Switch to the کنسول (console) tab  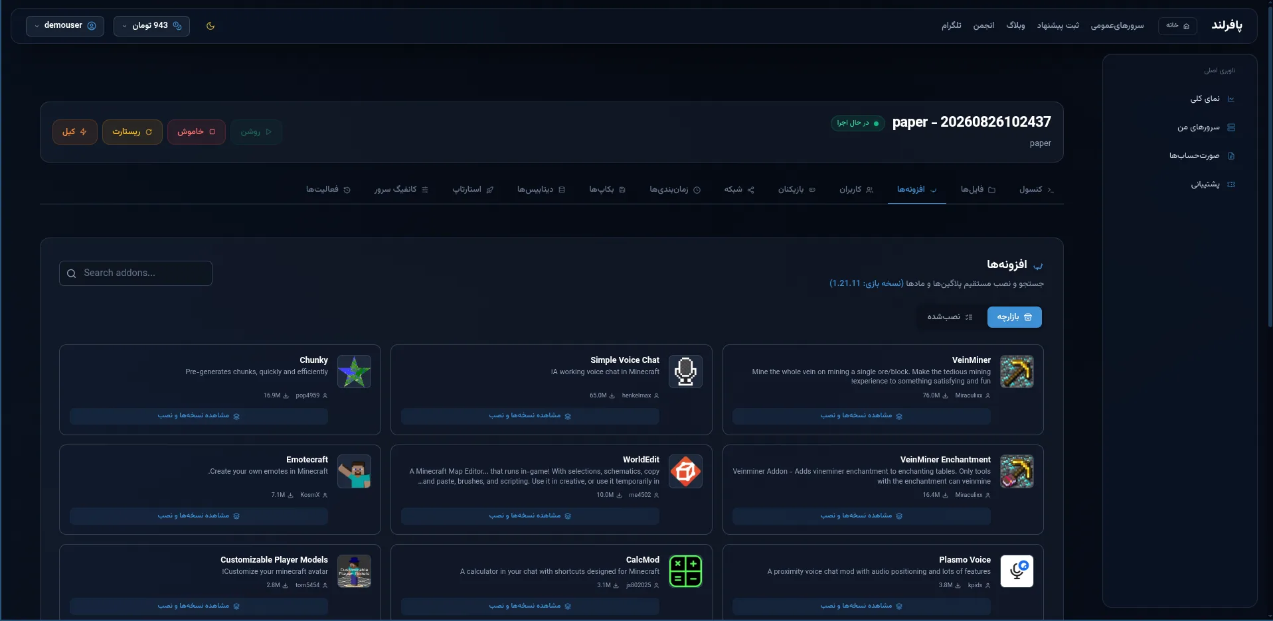tap(1037, 190)
